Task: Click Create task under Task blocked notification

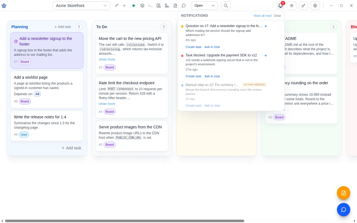Action: pyautogui.click(x=193, y=76)
